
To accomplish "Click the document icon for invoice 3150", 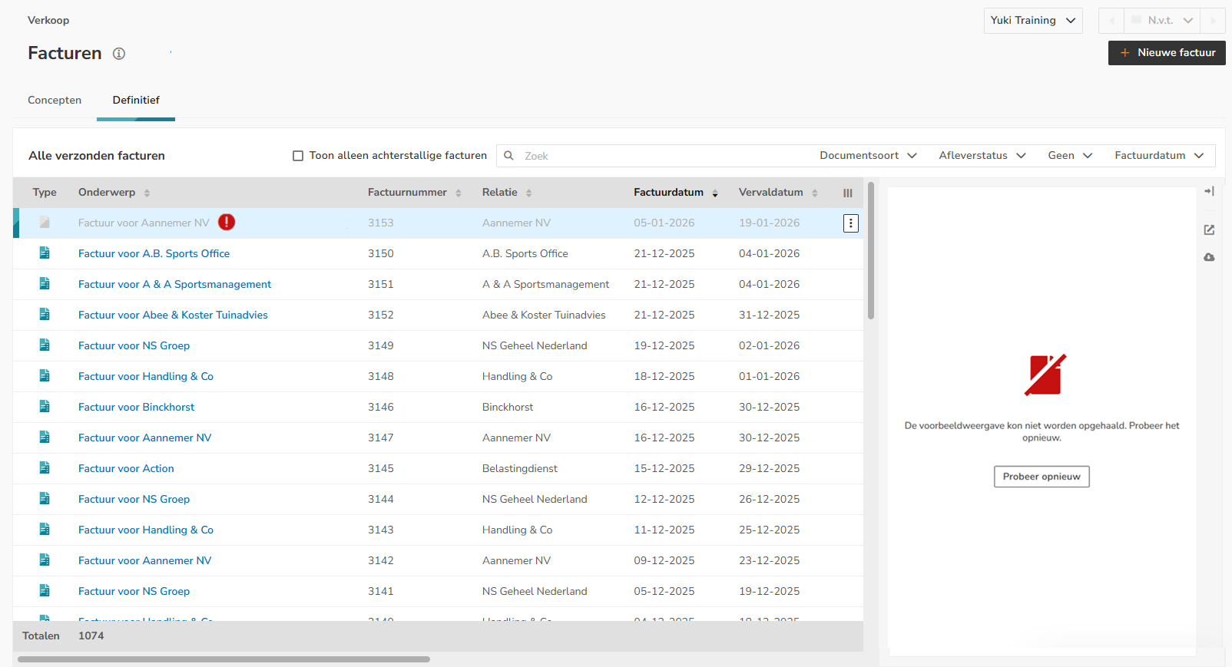I will [x=45, y=253].
